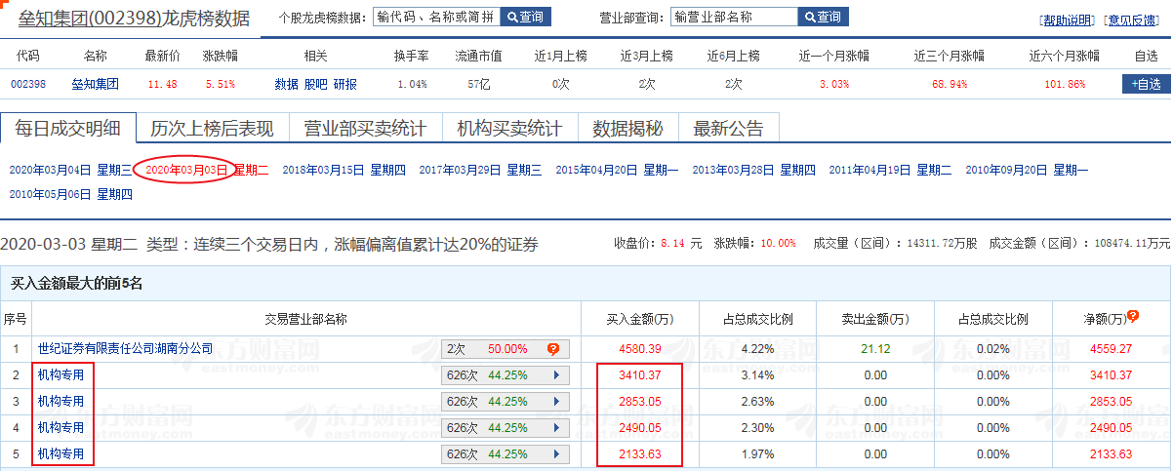Open 世纪证券有限责任公司湖南分公司 link
The height and width of the screenshot is (471, 1173).
[x=125, y=348]
